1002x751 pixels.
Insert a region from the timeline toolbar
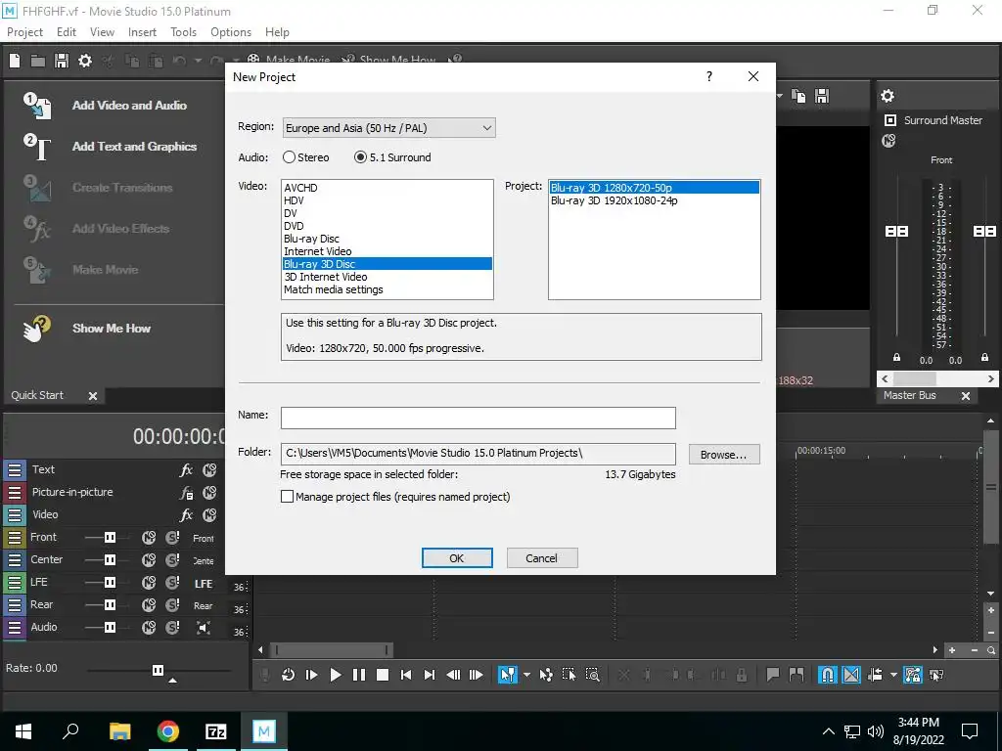[797, 675]
